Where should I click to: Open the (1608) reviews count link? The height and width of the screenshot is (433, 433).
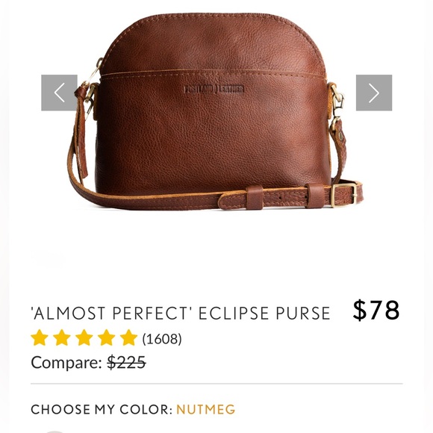click(162, 339)
